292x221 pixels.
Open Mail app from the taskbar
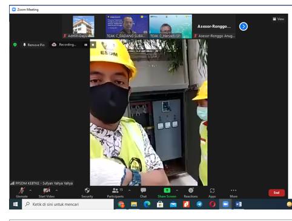point(173,205)
